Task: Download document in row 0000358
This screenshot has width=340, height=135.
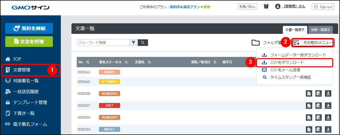Action: click(328, 93)
